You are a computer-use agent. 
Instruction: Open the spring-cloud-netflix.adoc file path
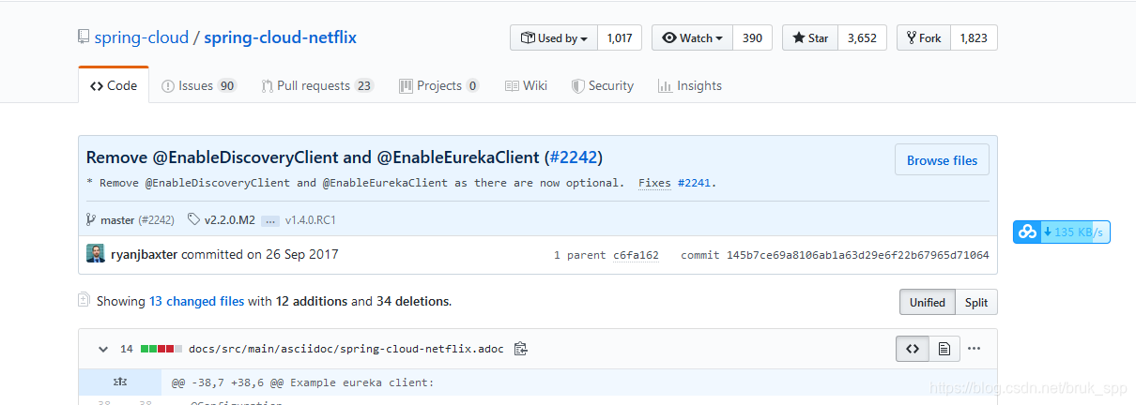pyautogui.click(x=346, y=349)
